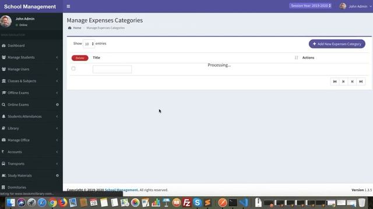This screenshot has width=373, height=209.
Task: Open the Trash in the Dock
Action: tap(361, 203)
